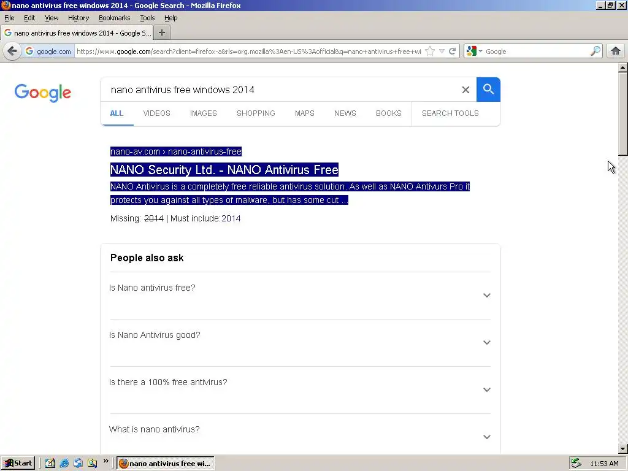This screenshot has width=628, height=471.
Task: Click the Firefox address bar URL
Action: coord(249,52)
